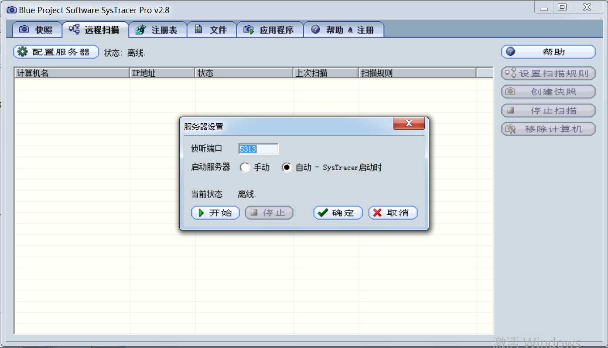Open the 快照 snapshot tab
Image resolution: width=608 pixels, height=348 pixels.
pos(37,30)
